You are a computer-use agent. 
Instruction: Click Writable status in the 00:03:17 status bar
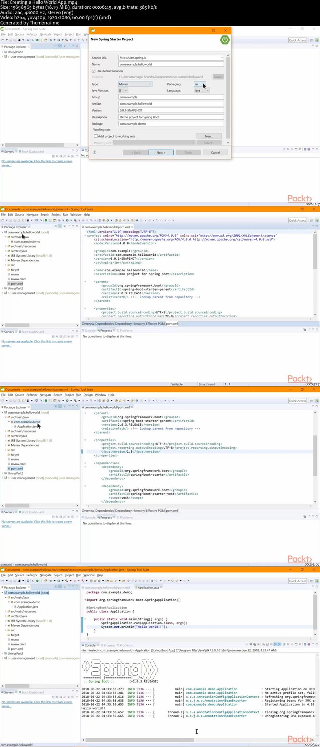tap(177, 384)
